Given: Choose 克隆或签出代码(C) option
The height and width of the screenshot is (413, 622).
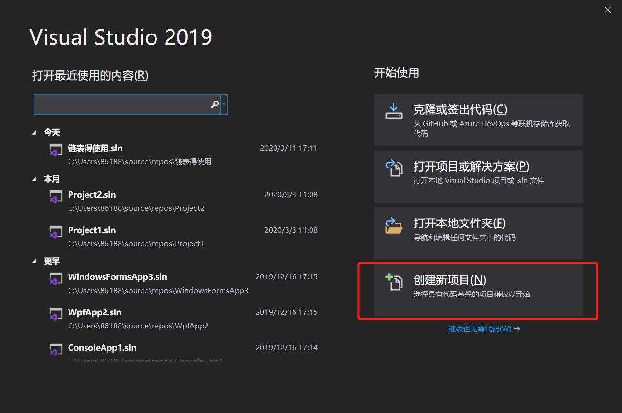Looking at the screenshot, I should (x=478, y=120).
